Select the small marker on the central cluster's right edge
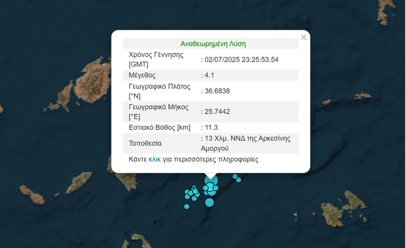Image resolution: width=406 pixels, height=248 pixels. click(x=216, y=188)
